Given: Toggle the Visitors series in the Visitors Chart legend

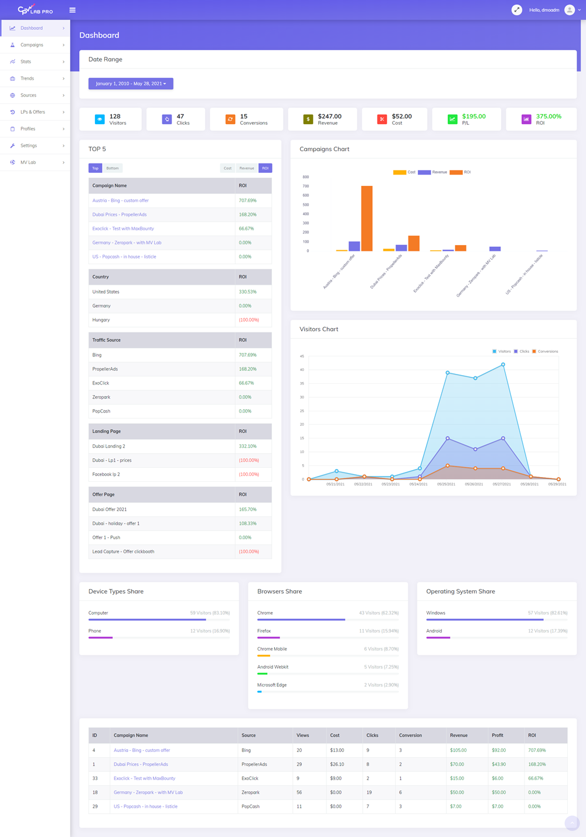Looking at the screenshot, I should 501,351.
